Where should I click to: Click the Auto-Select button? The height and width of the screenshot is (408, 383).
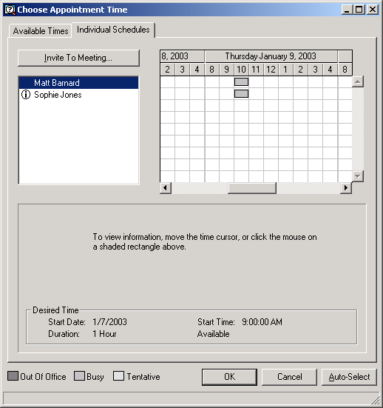pos(349,377)
